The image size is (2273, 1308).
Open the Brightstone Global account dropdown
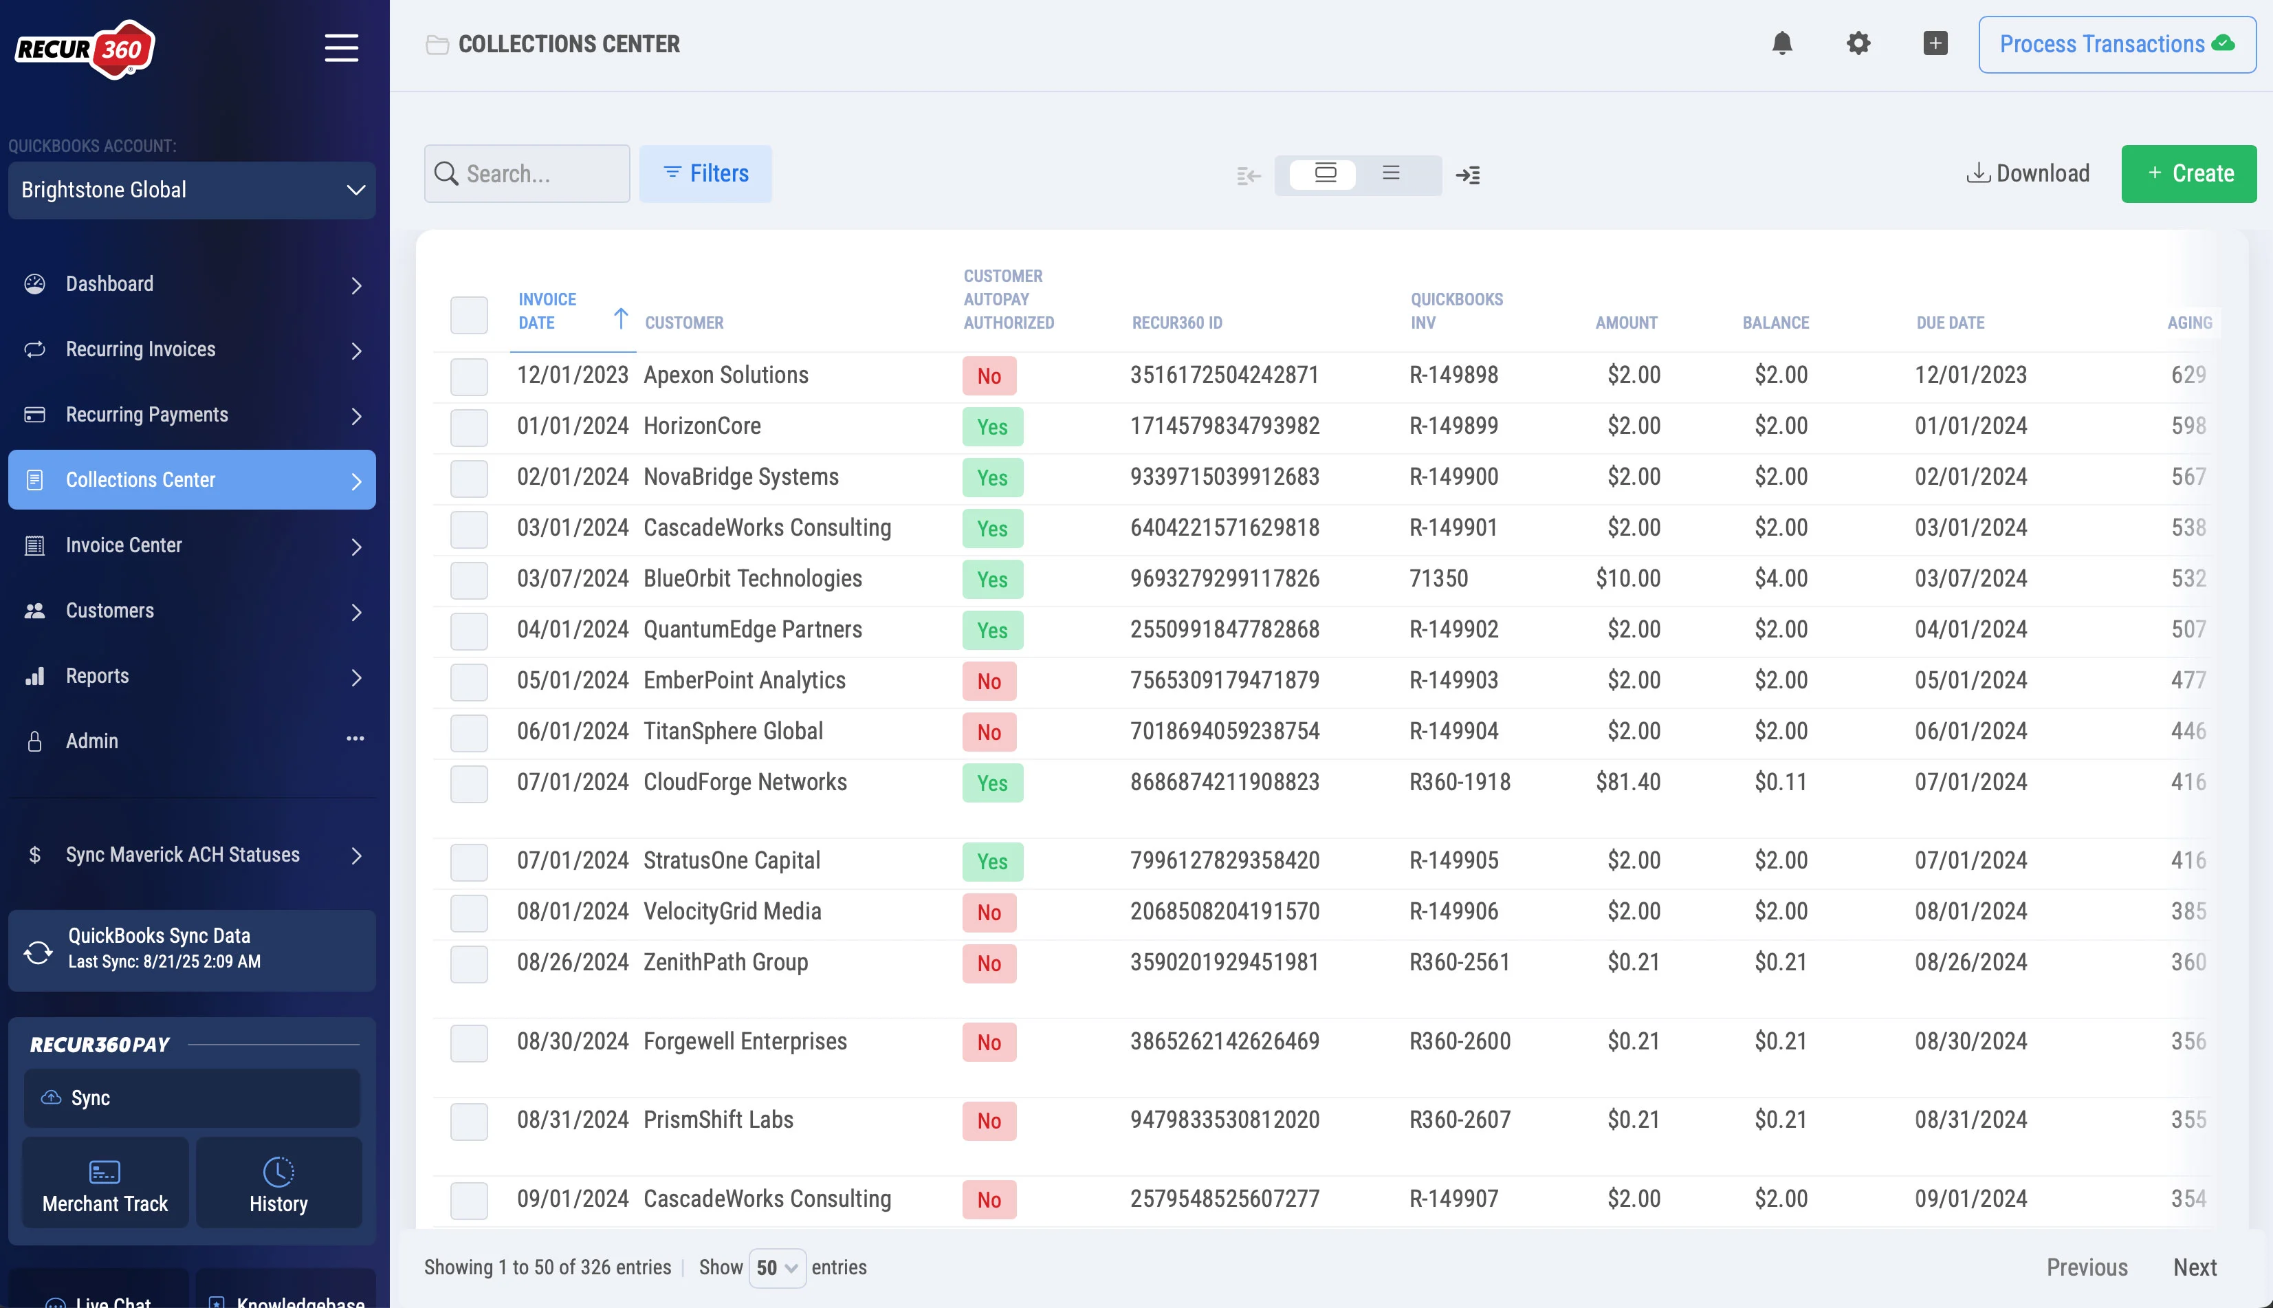click(x=191, y=190)
